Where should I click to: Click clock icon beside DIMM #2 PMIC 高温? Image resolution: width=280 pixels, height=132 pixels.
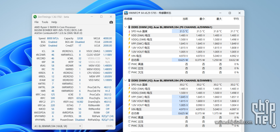[x=129, y=117]
